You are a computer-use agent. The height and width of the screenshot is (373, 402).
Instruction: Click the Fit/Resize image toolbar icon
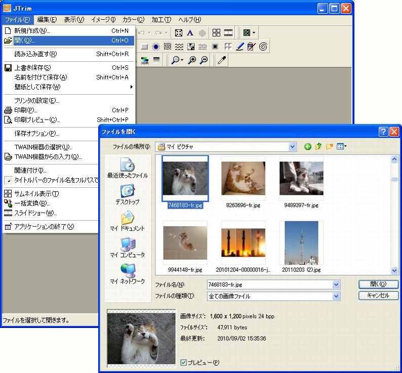(178, 33)
